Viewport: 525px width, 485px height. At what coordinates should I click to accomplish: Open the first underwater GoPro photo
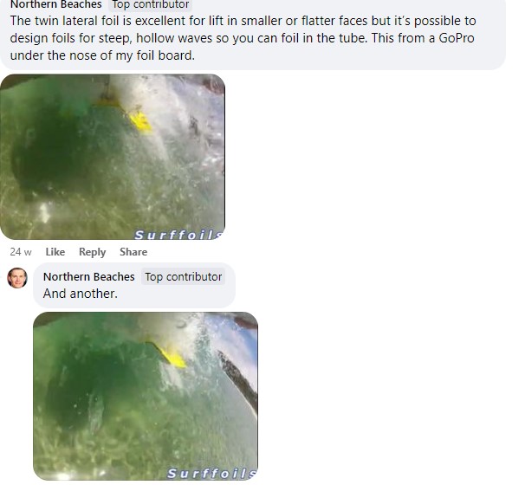[x=113, y=157]
